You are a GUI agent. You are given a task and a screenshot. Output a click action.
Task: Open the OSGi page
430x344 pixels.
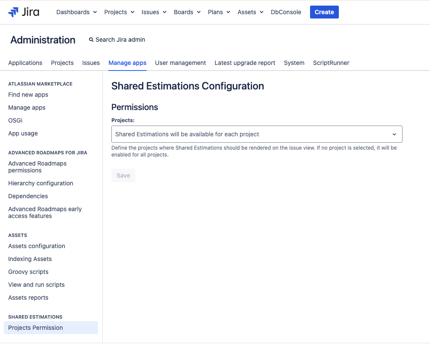[15, 120]
